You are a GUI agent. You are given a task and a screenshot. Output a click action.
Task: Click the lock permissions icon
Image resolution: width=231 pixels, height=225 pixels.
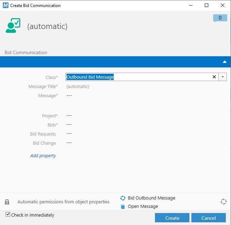7,202
